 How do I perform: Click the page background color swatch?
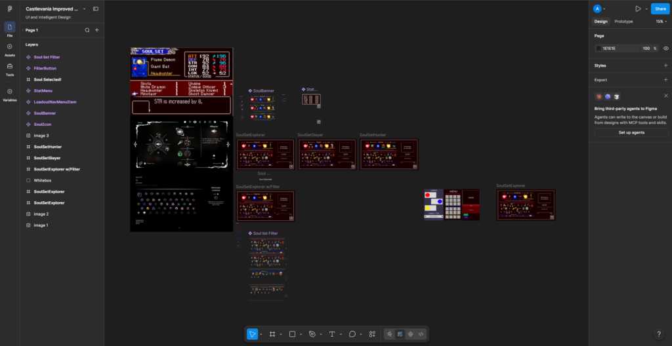598,48
